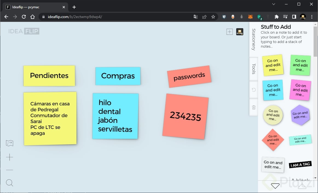This screenshot has width=318, height=193.
Task: Select the hilo dental jabón note
Action: 115,116
